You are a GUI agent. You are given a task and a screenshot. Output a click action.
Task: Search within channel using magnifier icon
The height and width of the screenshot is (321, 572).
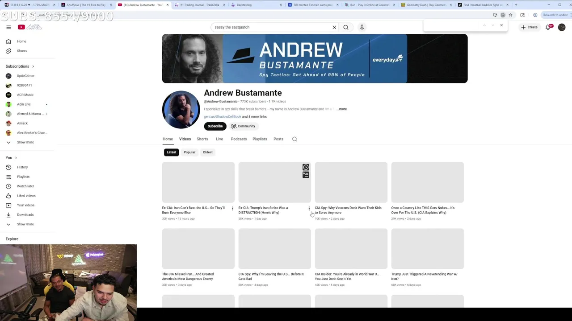pos(294,139)
